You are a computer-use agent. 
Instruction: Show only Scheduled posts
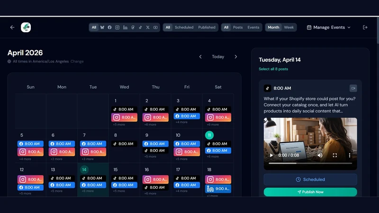coord(184,27)
